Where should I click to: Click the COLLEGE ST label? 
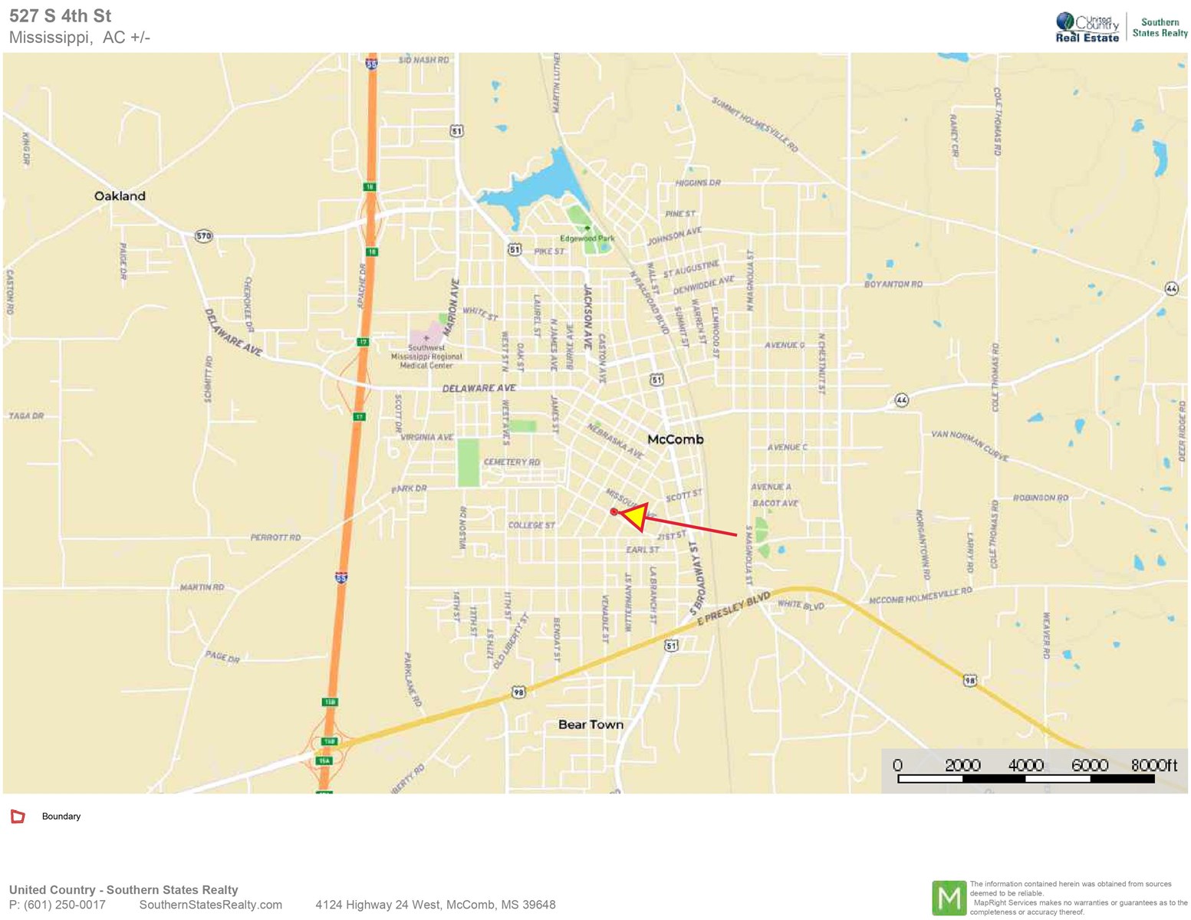532,525
